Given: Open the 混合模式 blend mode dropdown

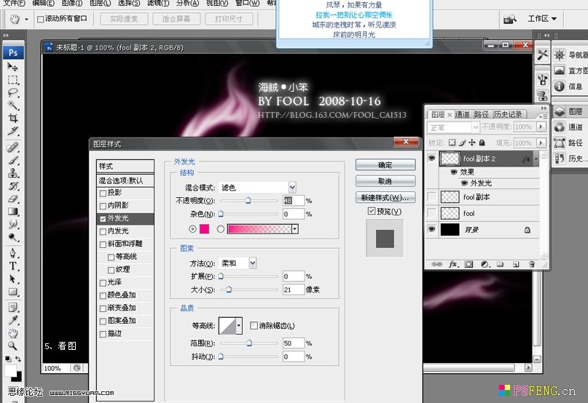Looking at the screenshot, I should [x=292, y=187].
